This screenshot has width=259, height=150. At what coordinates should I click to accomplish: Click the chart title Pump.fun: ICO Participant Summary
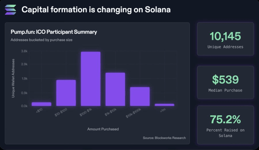[54, 32]
